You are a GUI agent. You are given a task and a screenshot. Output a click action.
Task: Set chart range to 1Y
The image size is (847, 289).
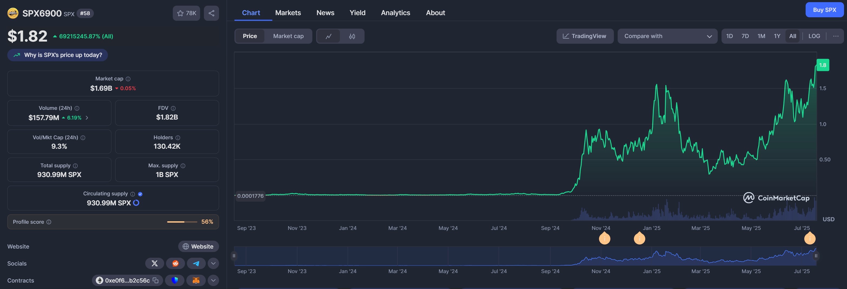pos(777,36)
